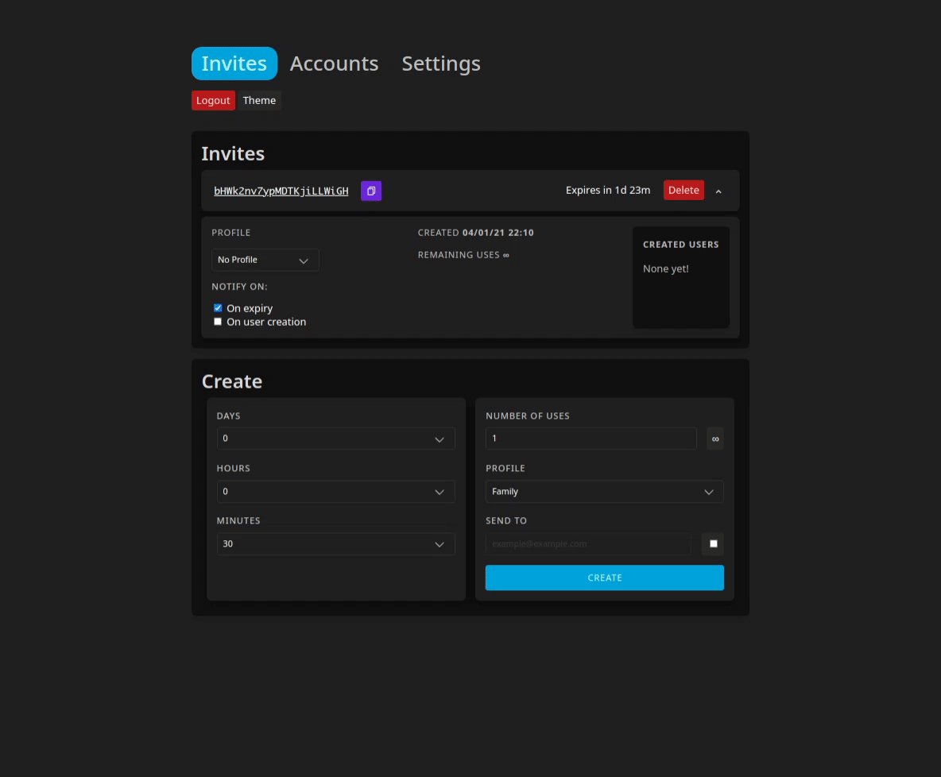
Task: Collapse the invite details chevron
Action: pyautogui.click(x=718, y=191)
